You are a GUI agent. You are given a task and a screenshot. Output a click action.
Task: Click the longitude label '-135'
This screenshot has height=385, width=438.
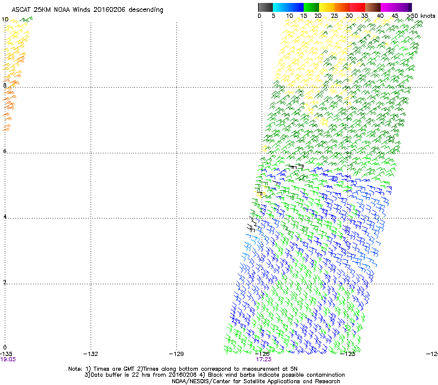(x=6, y=354)
